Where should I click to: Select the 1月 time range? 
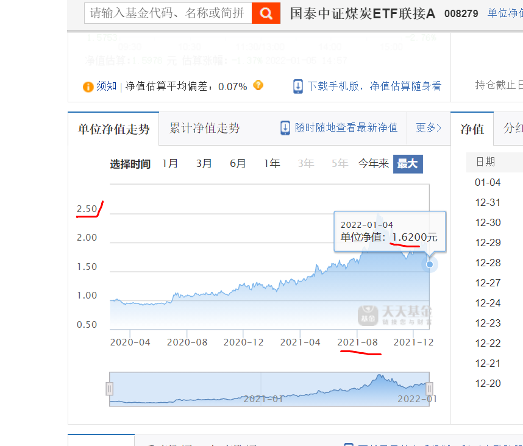pos(170,164)
